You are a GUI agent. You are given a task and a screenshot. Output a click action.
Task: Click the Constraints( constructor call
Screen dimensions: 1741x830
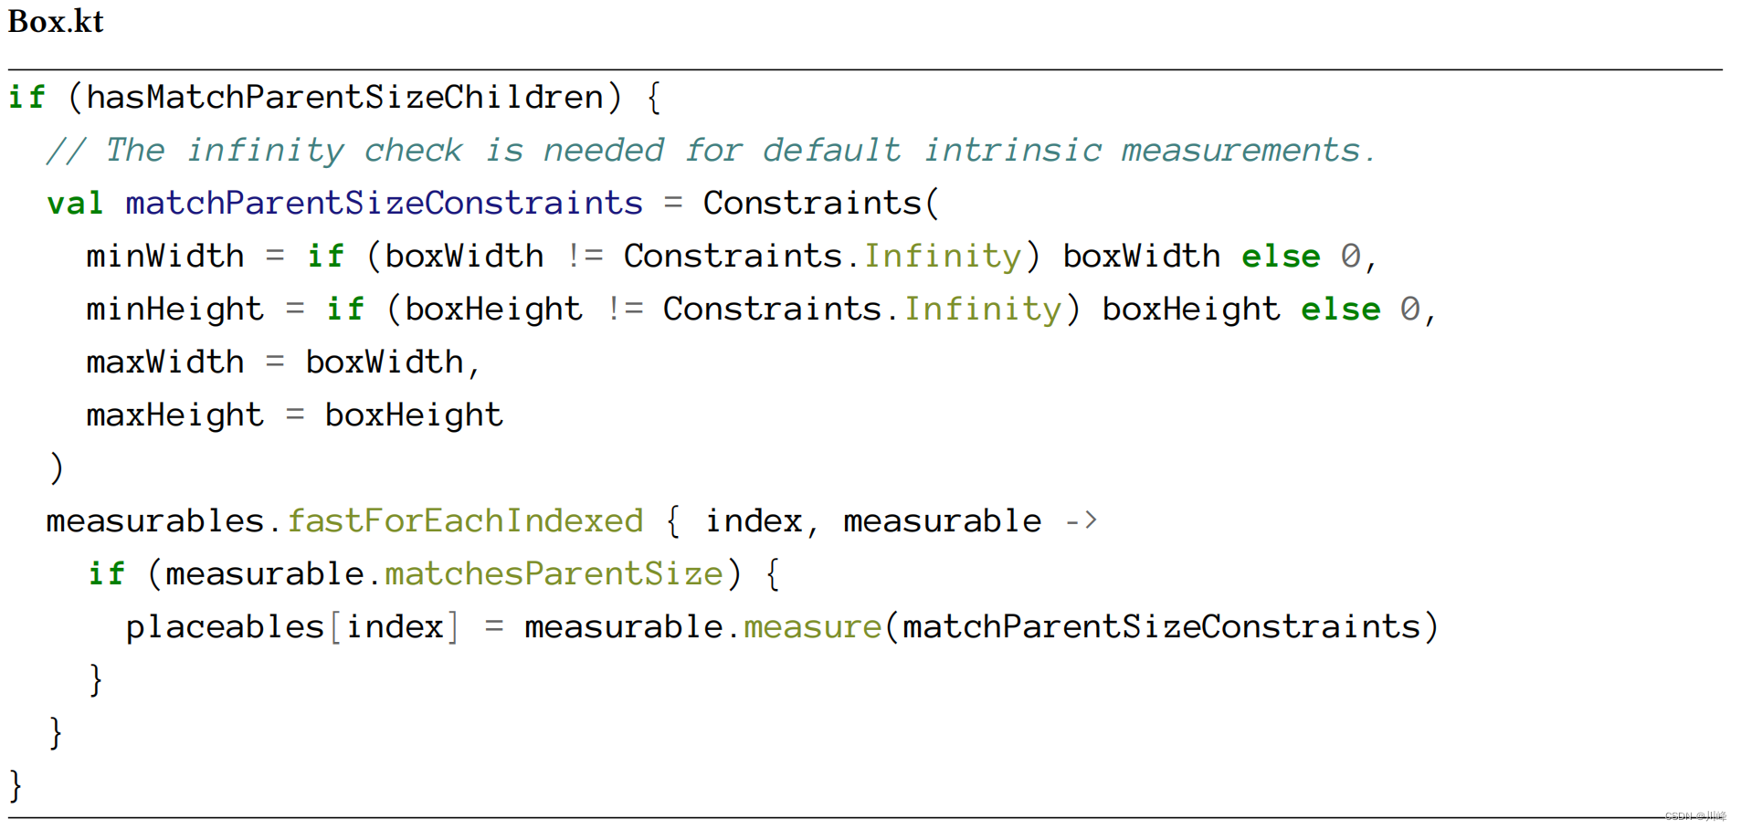coord(819,203)
